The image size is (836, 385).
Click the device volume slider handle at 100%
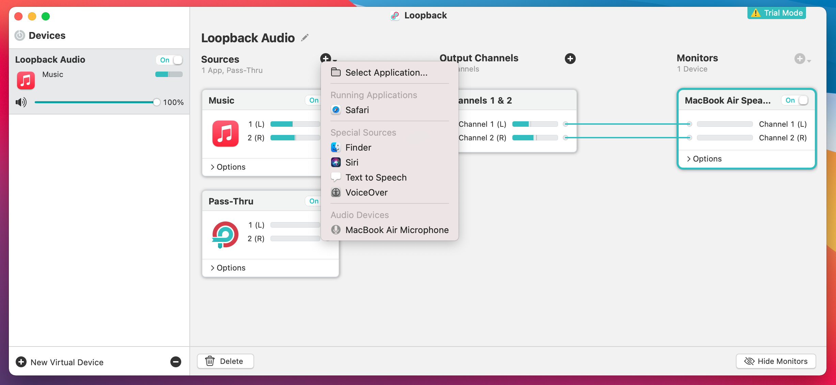click(157, 102)
